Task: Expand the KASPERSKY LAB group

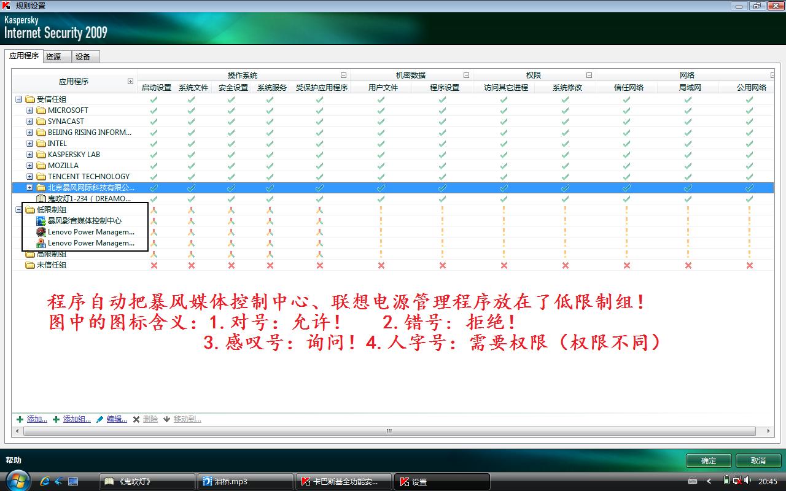Action: 29,155
